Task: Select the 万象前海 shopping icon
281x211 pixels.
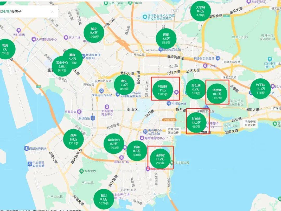Action: [x=79, y=112]
